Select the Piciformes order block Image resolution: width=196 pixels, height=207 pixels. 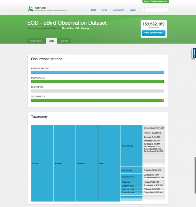131,182
